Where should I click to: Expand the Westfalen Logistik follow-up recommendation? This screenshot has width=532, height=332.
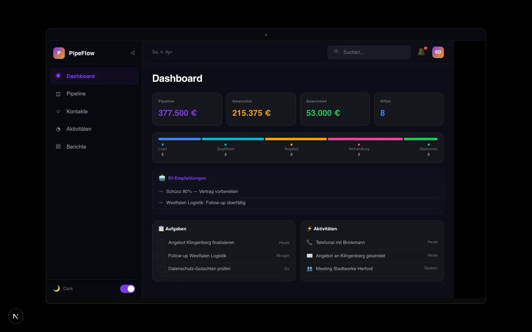pos(160,203)
